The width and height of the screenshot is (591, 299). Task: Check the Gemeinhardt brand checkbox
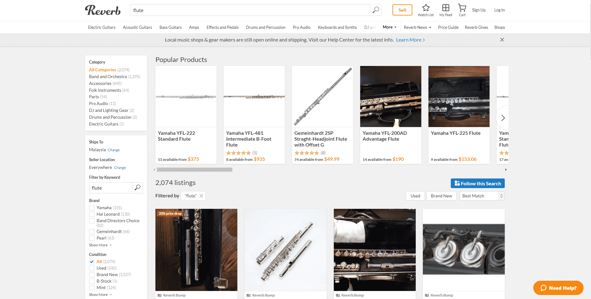pos(92,231)
